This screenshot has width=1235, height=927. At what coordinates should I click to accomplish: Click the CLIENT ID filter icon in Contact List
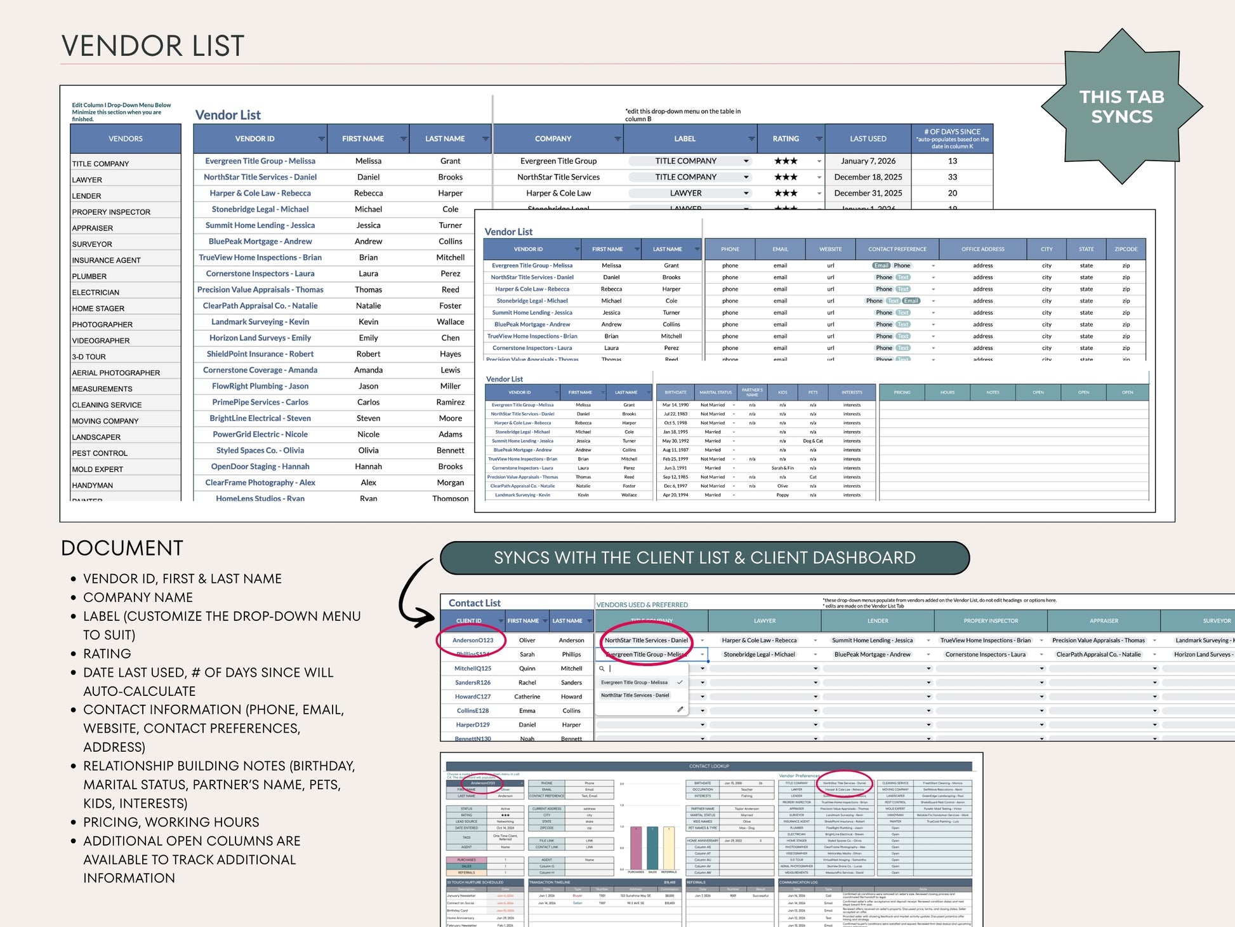click(501, 621)
